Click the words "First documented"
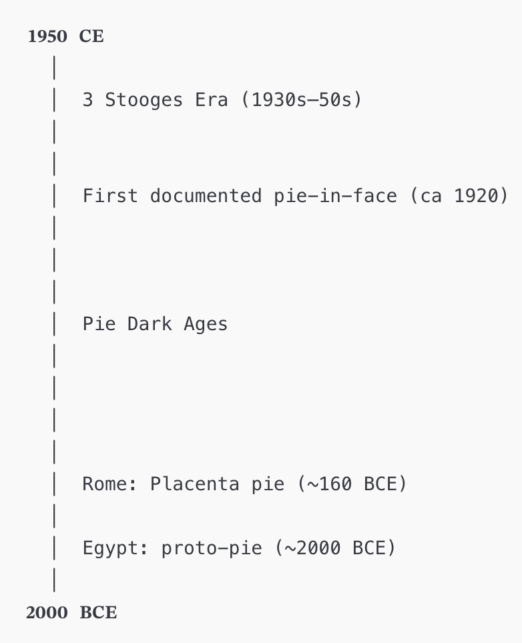Image resolution: width=522 pixels, height=643 pixels. click(172, 196)
